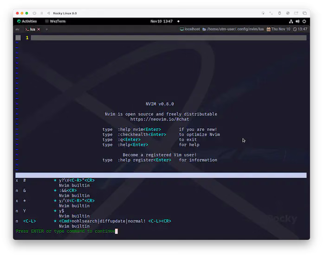Click the UTM restart triangle icon
This screenshot has height=257, width=323.
(48, 13)
